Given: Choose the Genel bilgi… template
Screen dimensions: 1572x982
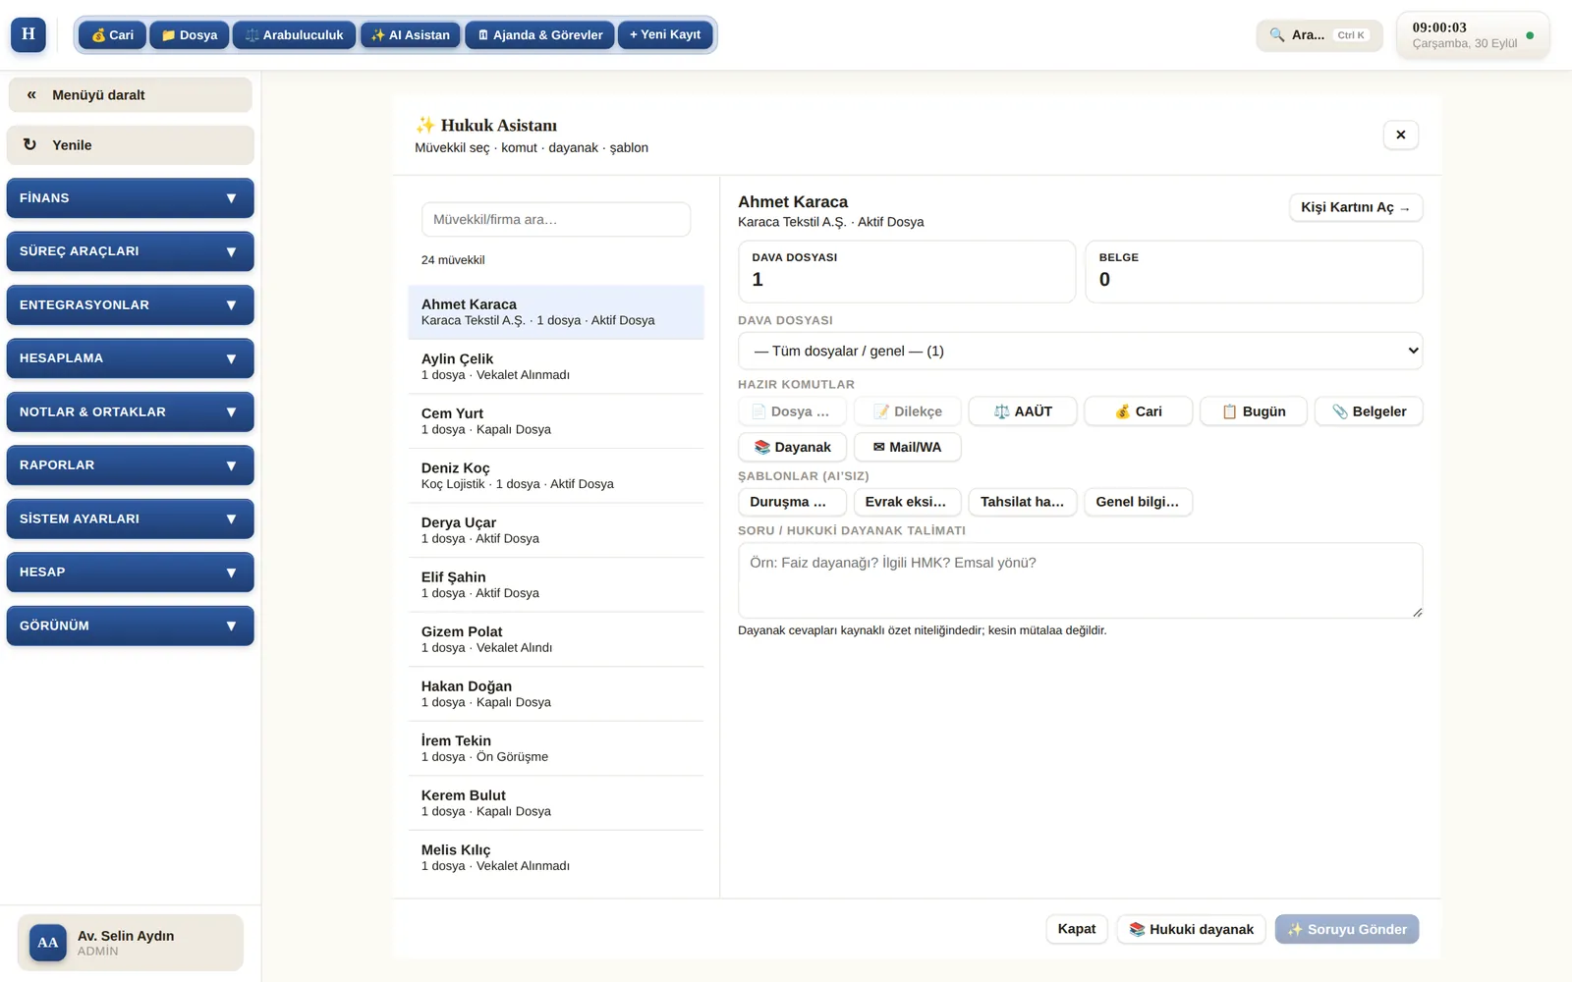Looking at the screenshot, I should tap(1138, 502).
